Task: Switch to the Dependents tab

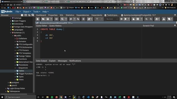Action: pyautogui.click(x=97, y=15)
